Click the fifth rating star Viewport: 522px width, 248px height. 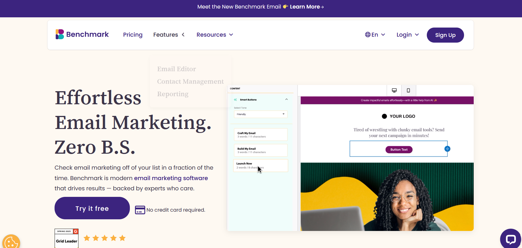click(122, 238)
